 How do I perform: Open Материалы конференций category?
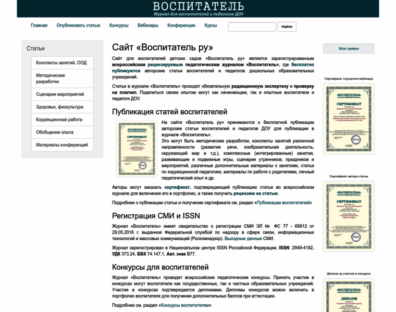point(62,145)
